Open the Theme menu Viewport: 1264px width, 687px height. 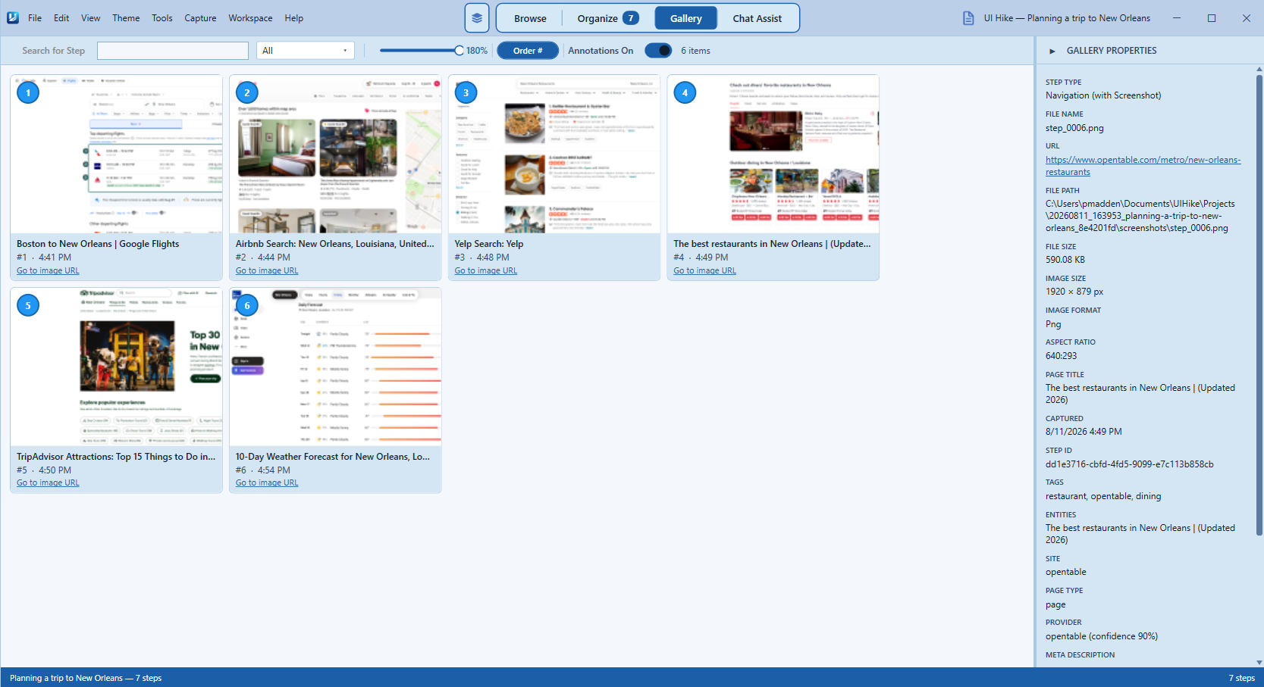[x=126, y=18]
